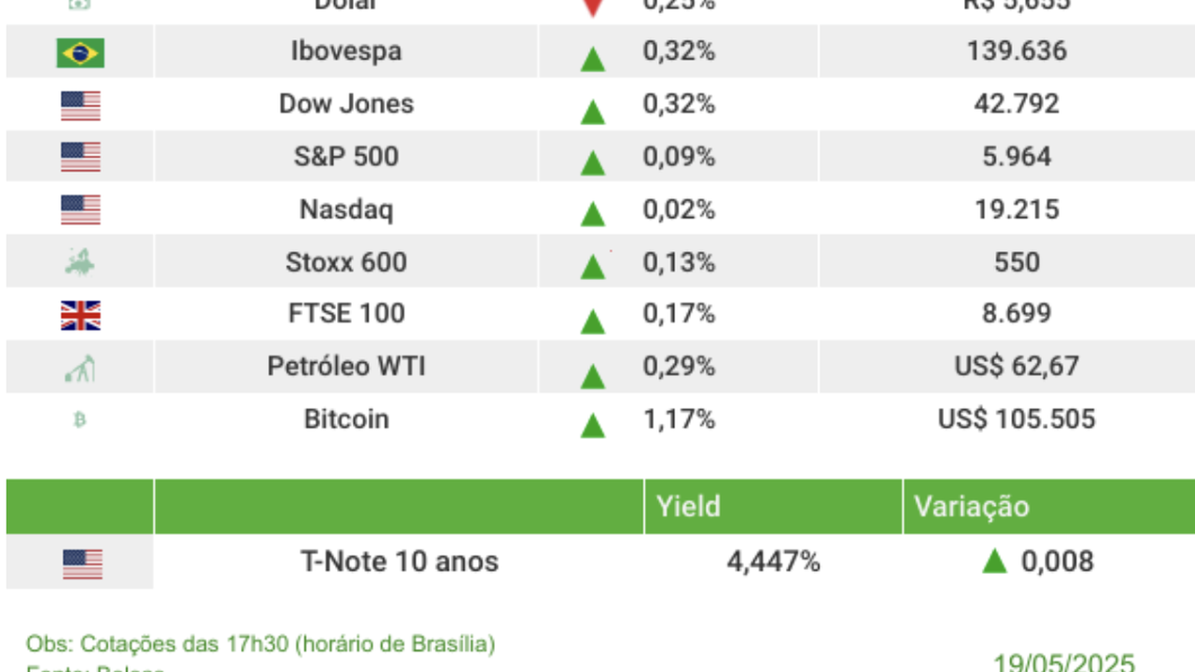Click the US flag next to S&P 500
The height and width of the screenshot is (672, 1195).
coord(80,157)
